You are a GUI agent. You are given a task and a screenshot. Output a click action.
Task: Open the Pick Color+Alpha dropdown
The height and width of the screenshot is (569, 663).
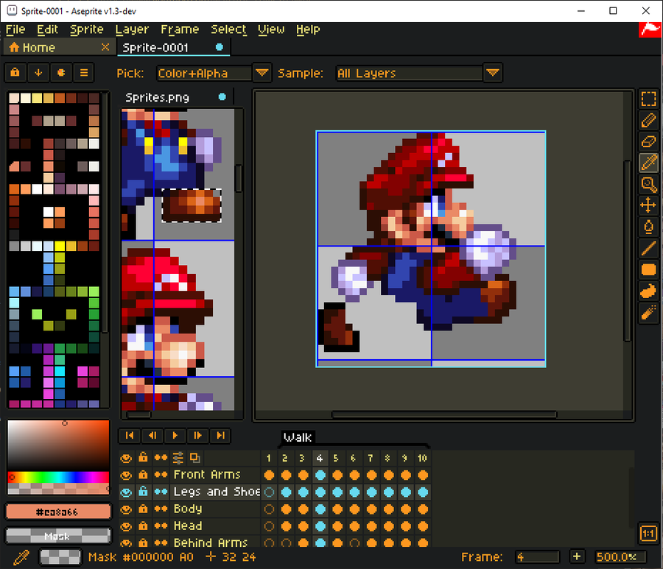[x=214, y=73]
